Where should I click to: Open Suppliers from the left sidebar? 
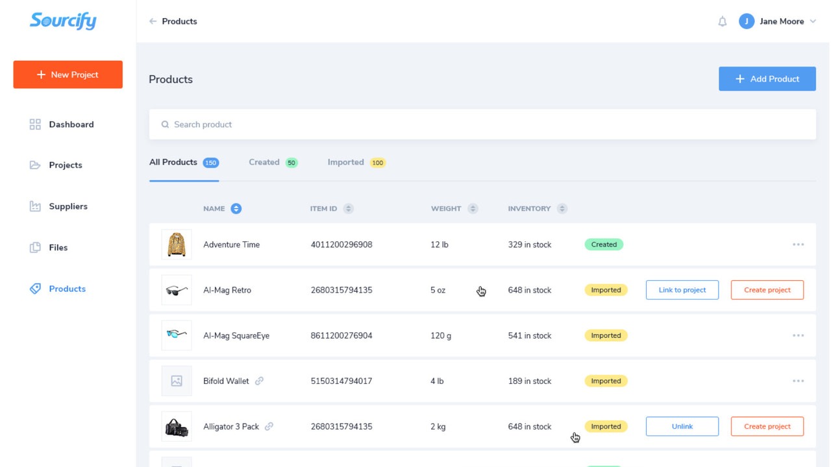pos(35,206)
